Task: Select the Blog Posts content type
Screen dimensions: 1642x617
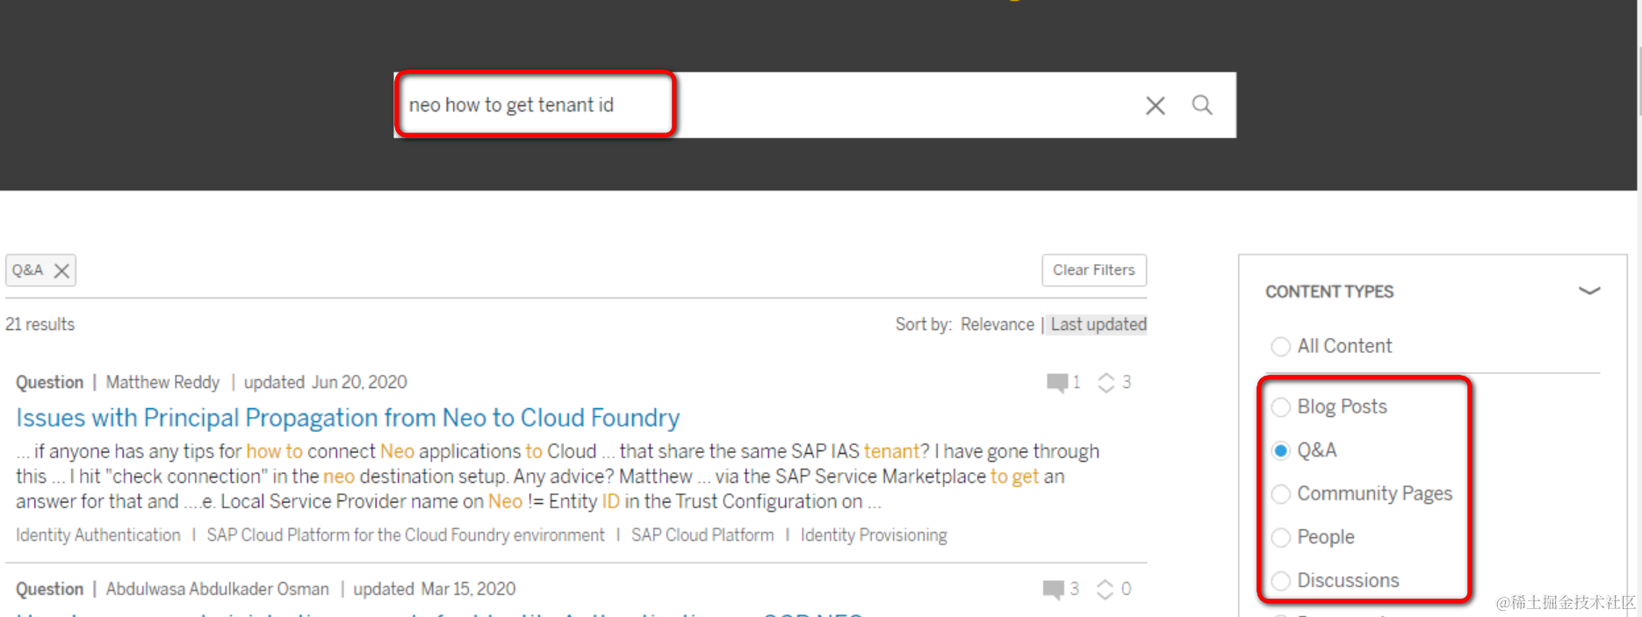Action: point(1281,407)
